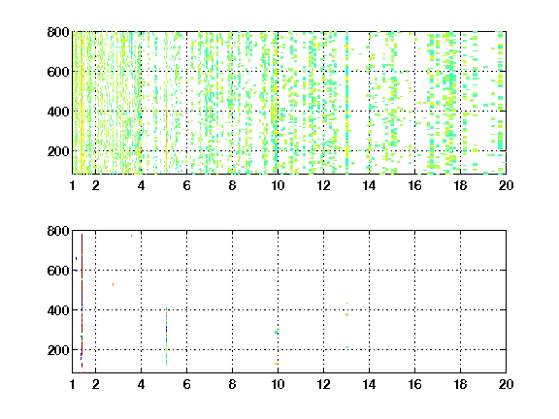Click the orange dot near x=10 bottom of lower plot
The image size is (559, 419).
(x=276, y=364)
